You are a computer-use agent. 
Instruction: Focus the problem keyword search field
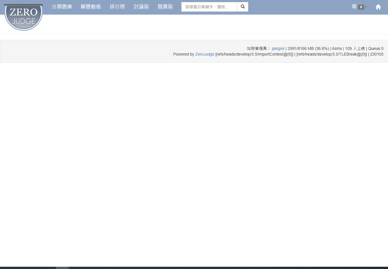pos(209,7)
